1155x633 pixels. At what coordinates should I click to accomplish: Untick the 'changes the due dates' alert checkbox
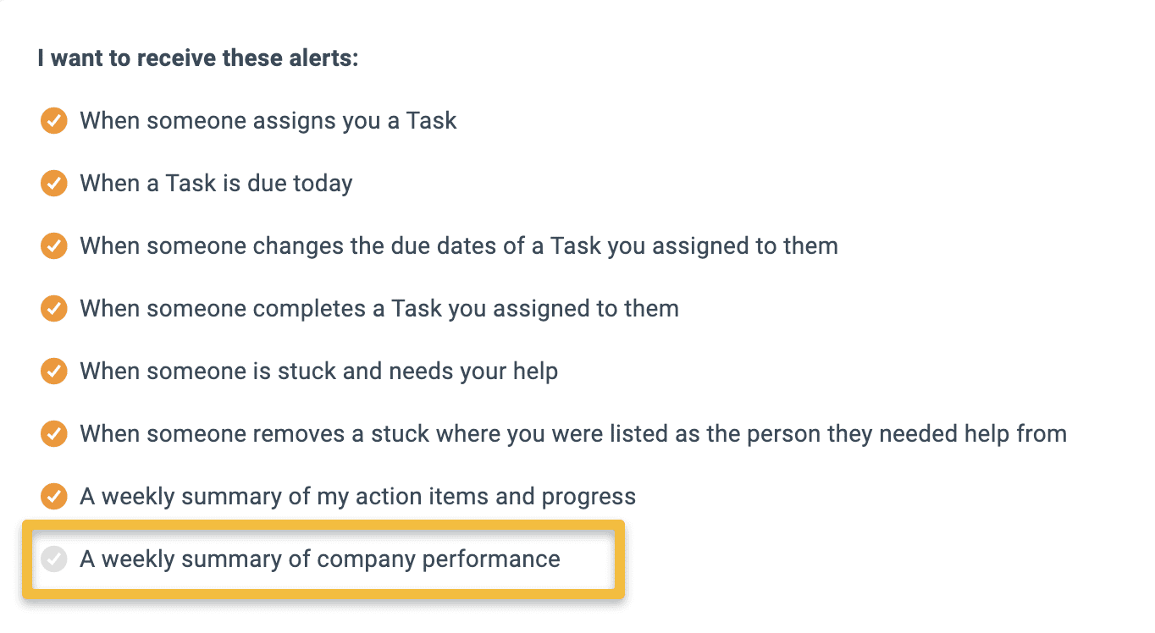pyautogui.click(x=54, y=246)
